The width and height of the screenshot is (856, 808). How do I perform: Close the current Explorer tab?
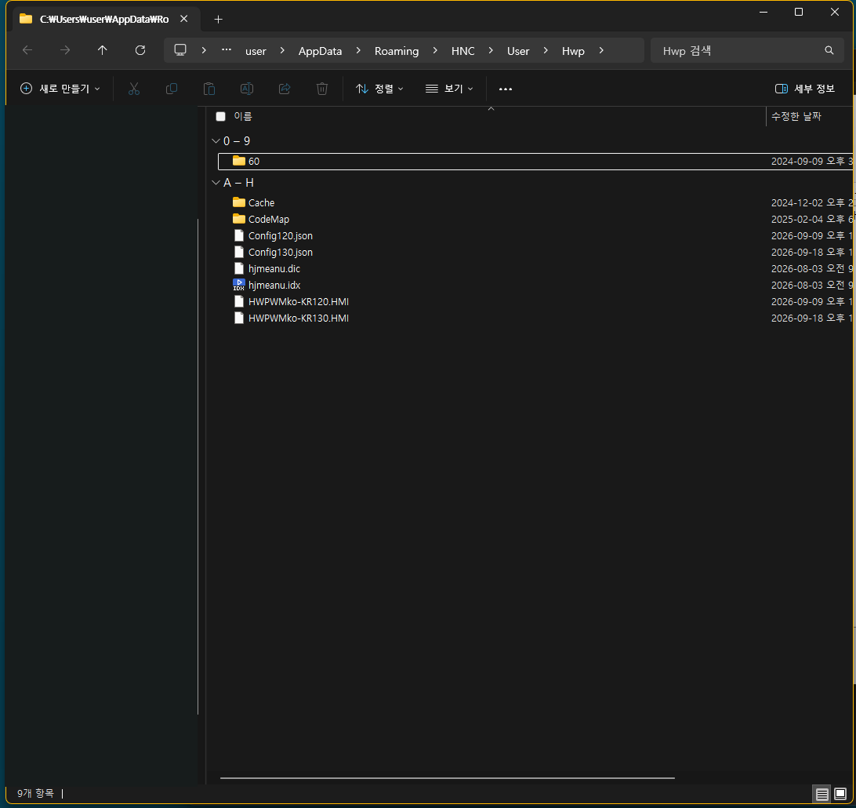point(184,19)
